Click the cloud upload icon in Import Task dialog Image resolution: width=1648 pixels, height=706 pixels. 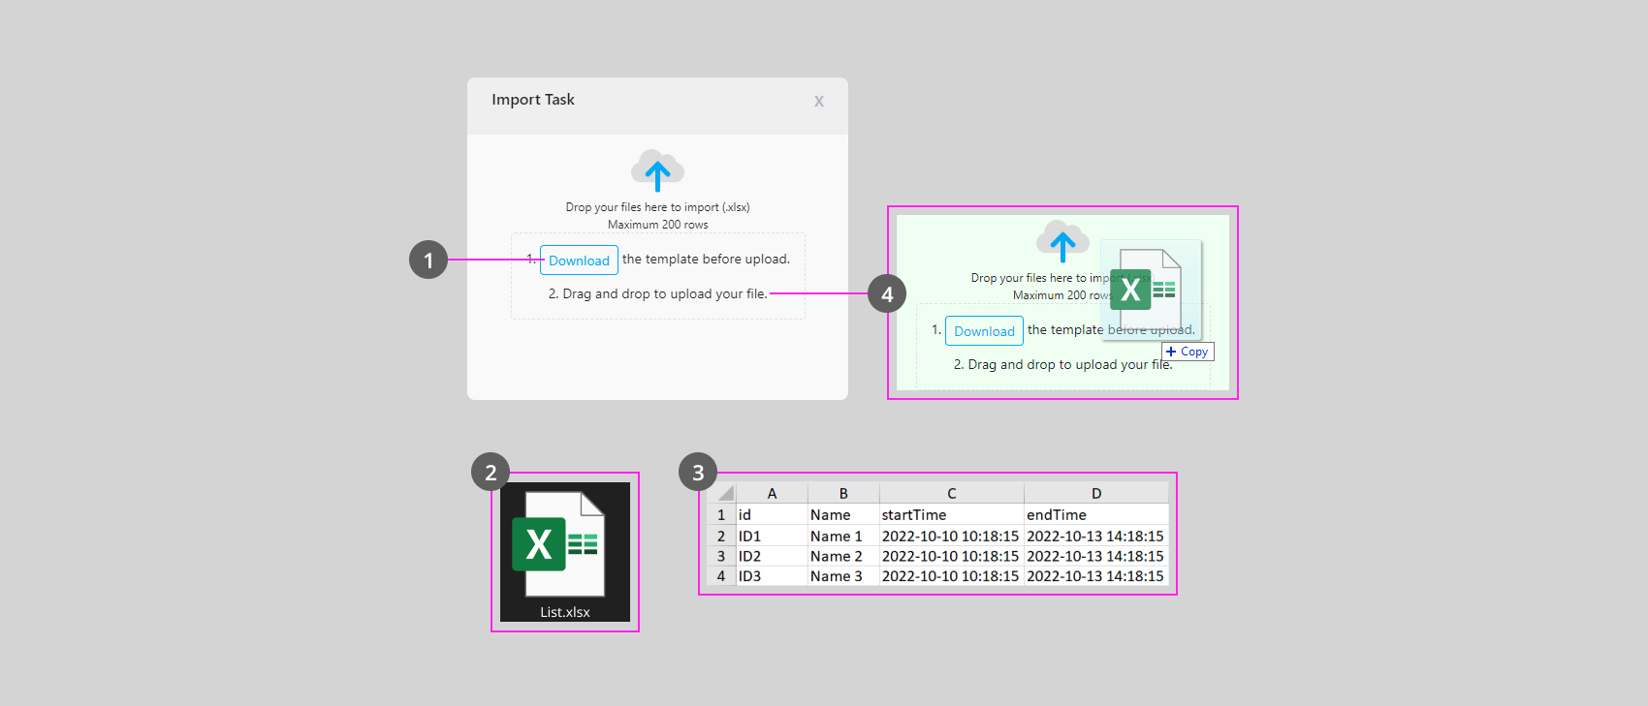click(x=657, y=170)
